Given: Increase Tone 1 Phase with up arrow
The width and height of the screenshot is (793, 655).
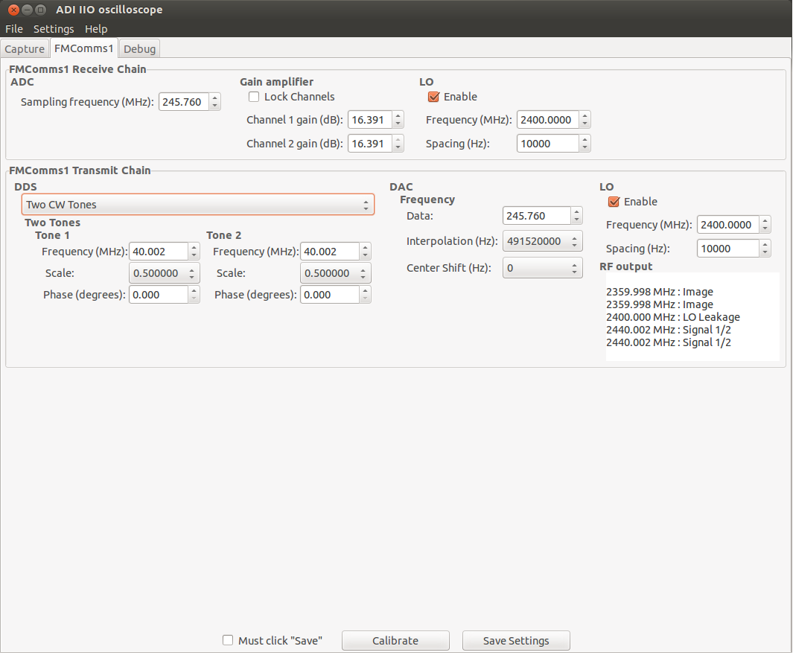Looking at the screenshot, I should (x=194, y=290).
